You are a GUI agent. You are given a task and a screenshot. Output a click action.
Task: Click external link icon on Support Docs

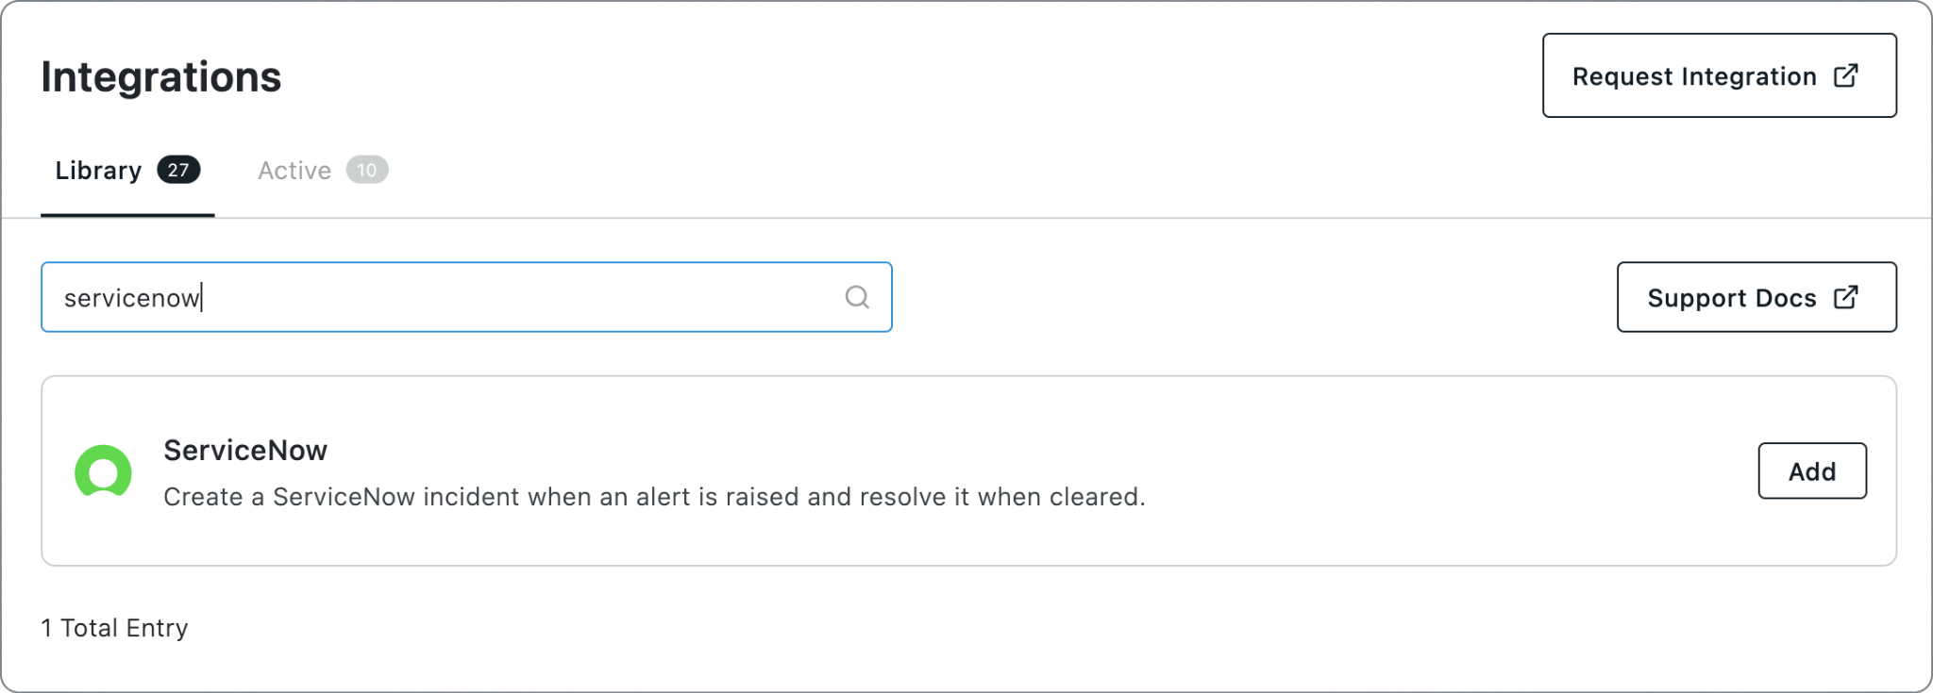click(1846, 297)
